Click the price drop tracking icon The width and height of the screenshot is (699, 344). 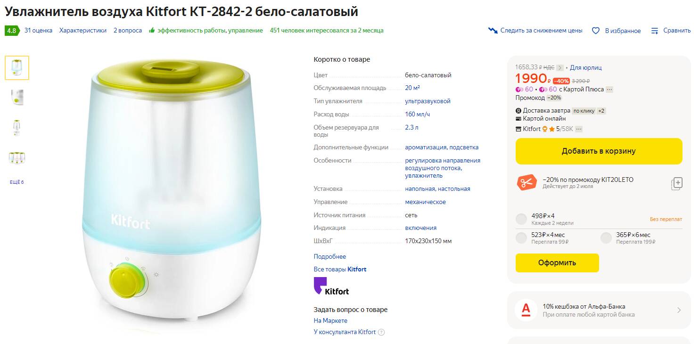[493, 31]
